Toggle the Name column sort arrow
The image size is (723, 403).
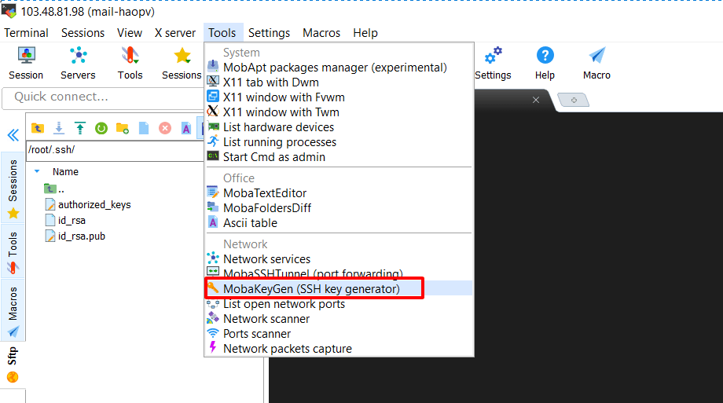coord(37,171)
